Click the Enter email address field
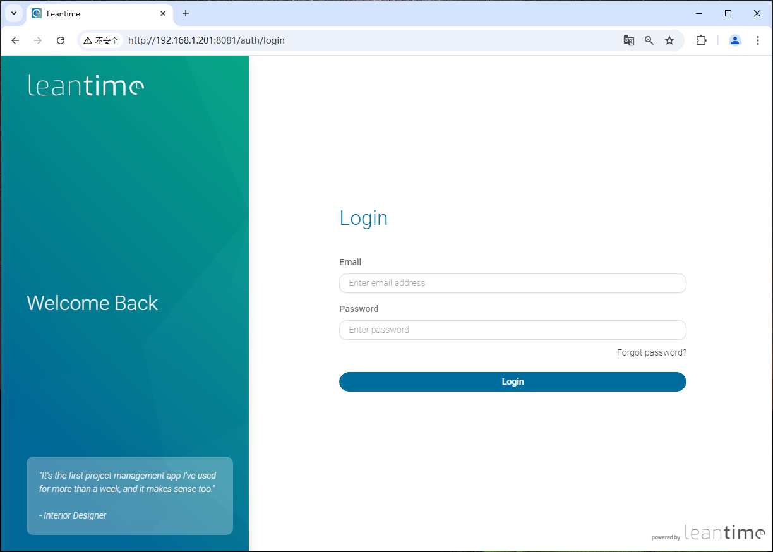This screenshot has height=552, width=773. pos(512,283)
